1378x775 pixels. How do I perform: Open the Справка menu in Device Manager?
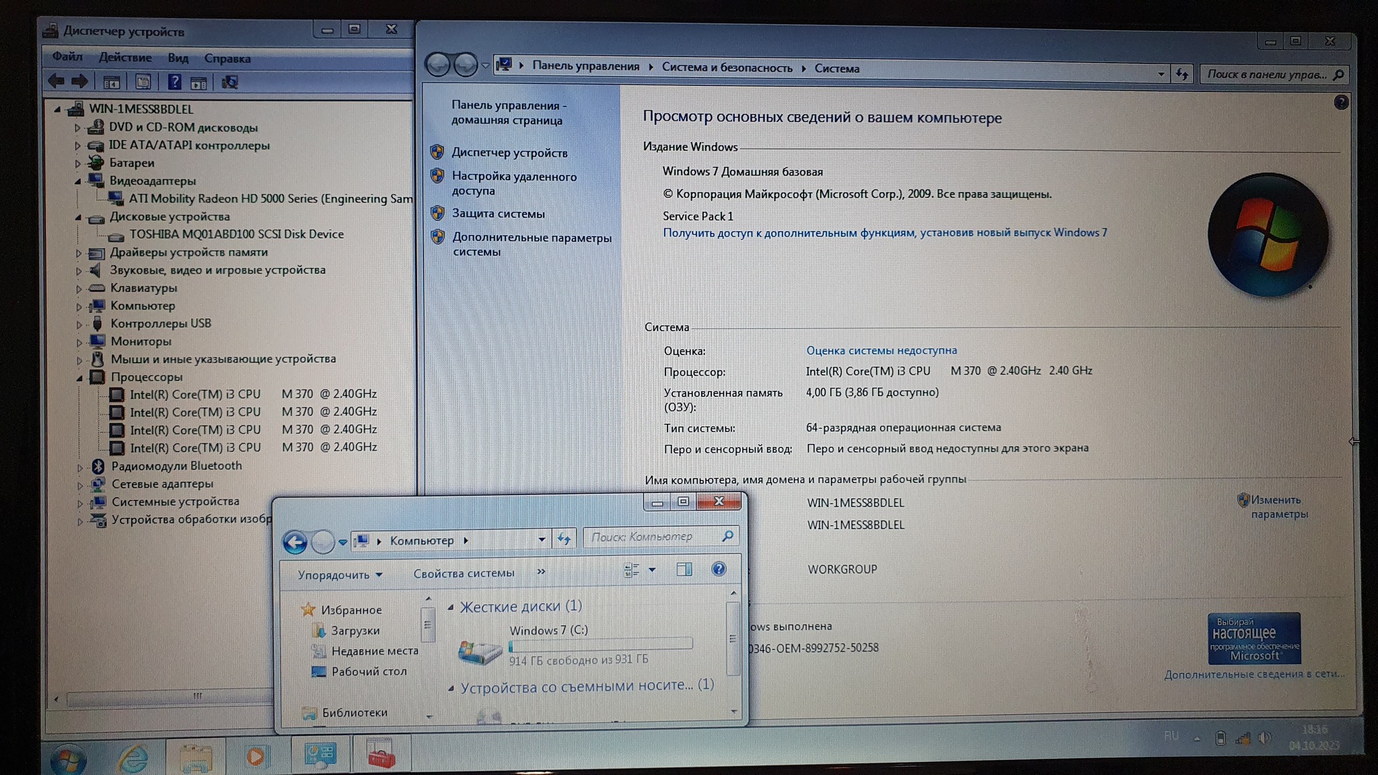click(227, 59)
